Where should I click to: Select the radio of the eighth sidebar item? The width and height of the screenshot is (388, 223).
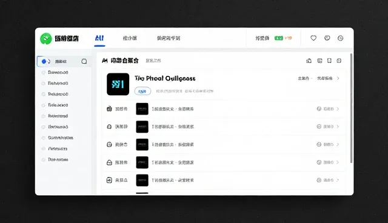(44, 138)
